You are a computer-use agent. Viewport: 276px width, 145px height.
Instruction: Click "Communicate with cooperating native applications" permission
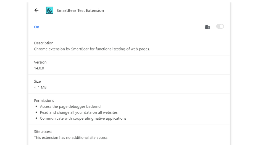(83, 119)
